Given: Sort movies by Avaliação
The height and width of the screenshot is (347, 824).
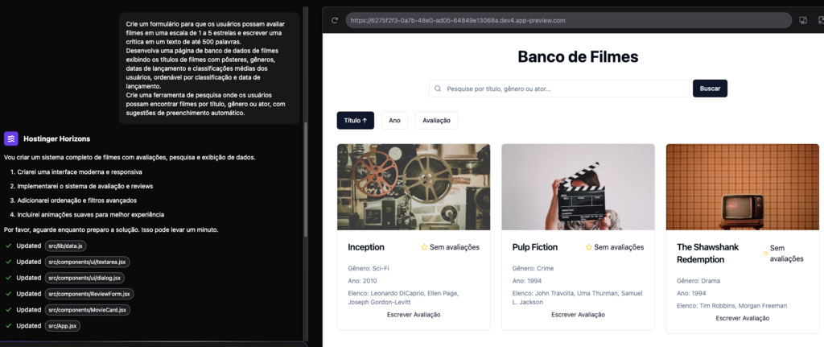Looking at the screenshot, I should (437, 121).
